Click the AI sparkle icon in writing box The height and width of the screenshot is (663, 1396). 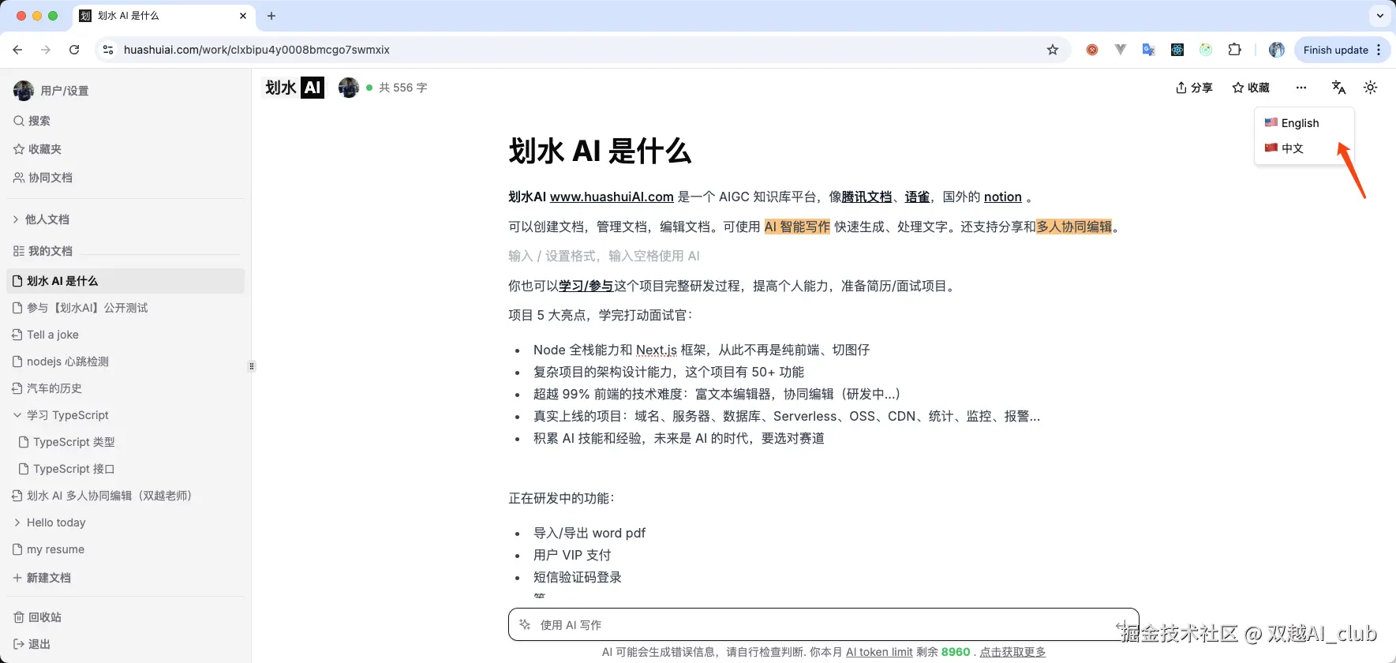coord(525,624)
